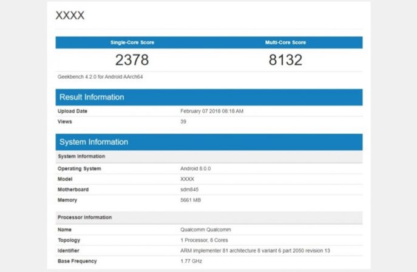Click the XXXX value in Model row
The image size is (417, 272).
click(188, 179)
